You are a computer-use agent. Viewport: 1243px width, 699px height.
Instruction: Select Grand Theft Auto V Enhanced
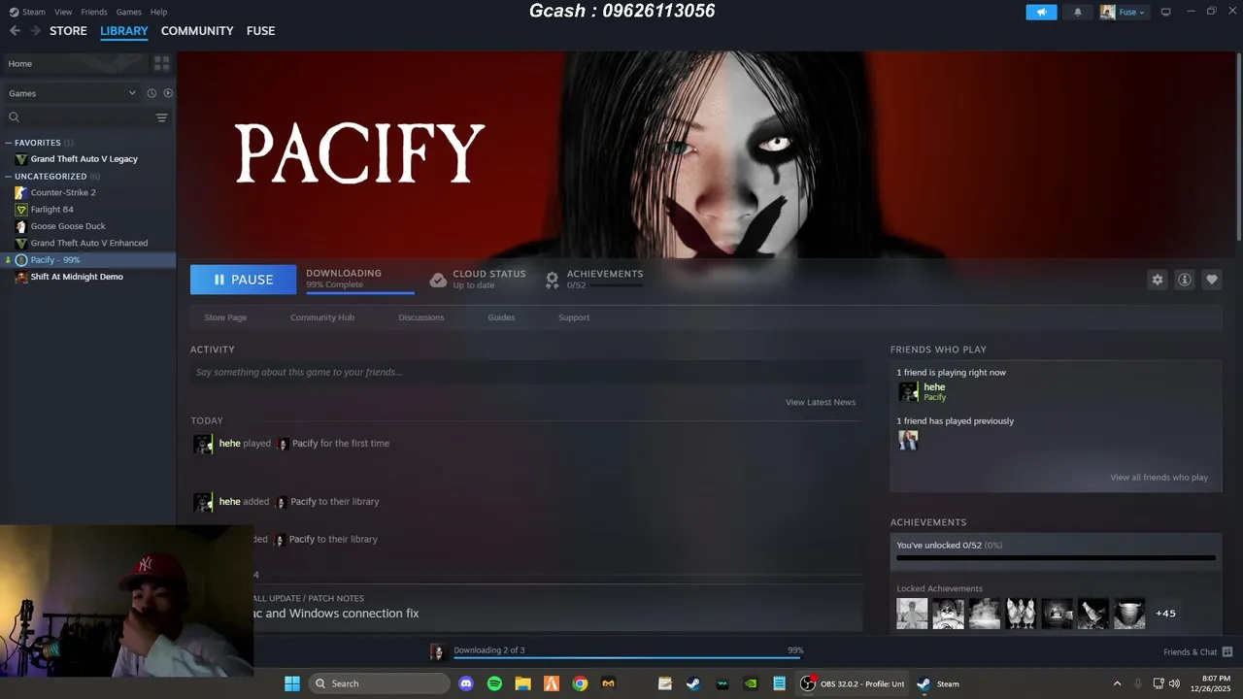87,243
